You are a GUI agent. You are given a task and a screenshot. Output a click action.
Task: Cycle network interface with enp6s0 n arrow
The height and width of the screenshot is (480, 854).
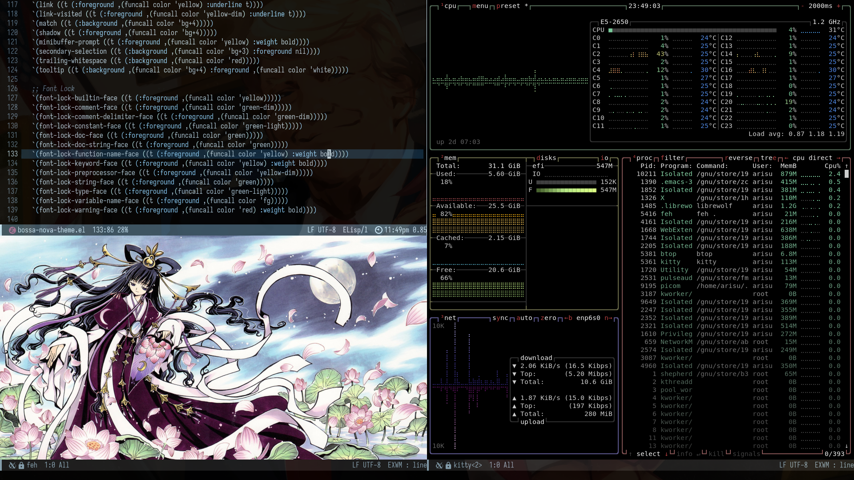coord(608,318)
